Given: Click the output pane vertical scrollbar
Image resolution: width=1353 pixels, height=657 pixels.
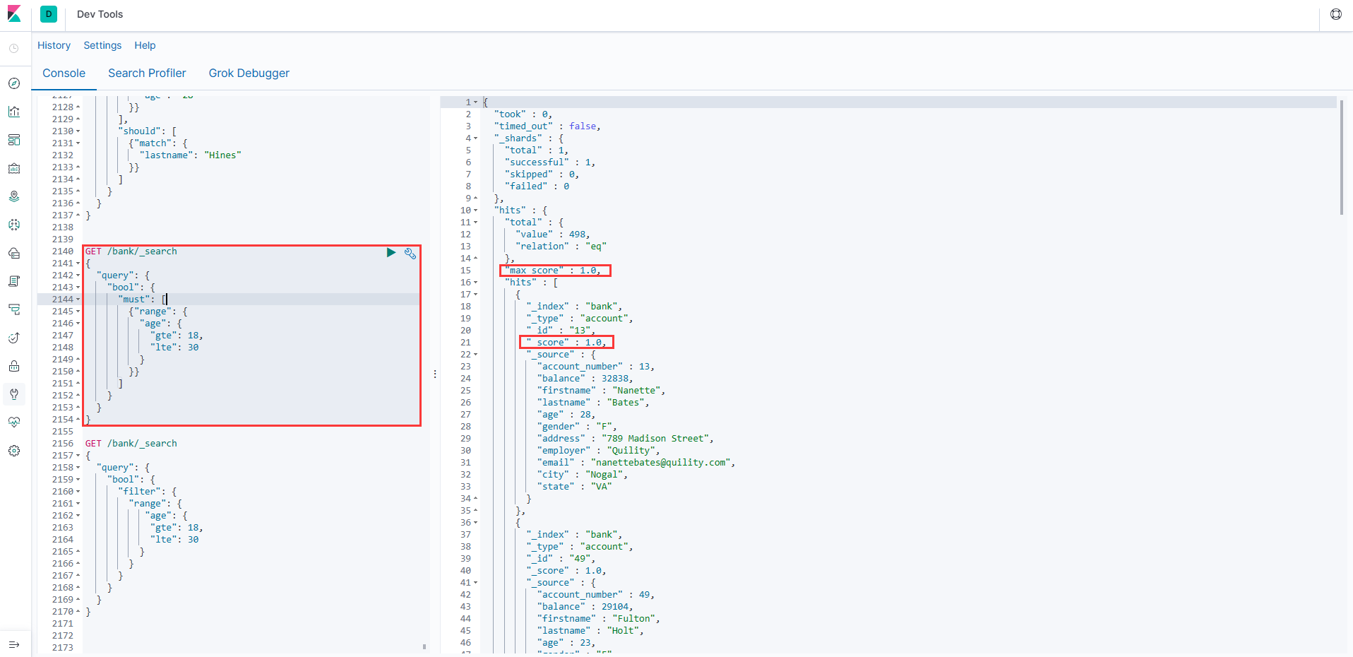Looking at the screenshot, I should (x=1341, y=157).
